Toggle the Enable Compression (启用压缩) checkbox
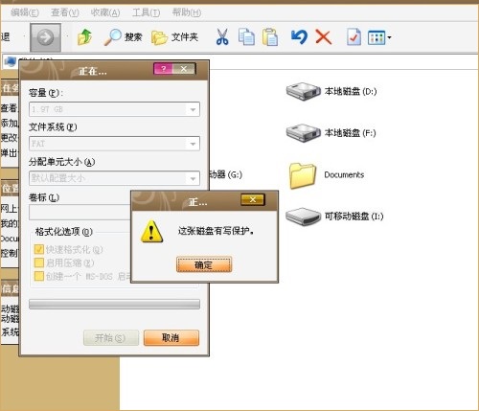 (38, 263)
